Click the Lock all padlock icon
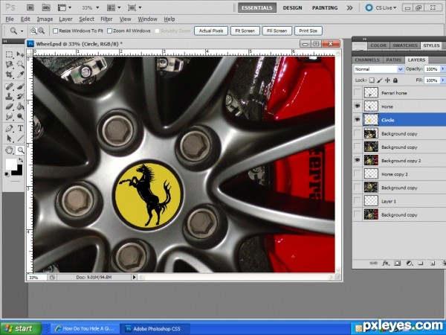Image resolution: width=446 pixels, height=335 pixels. click(x=395, y=80)
